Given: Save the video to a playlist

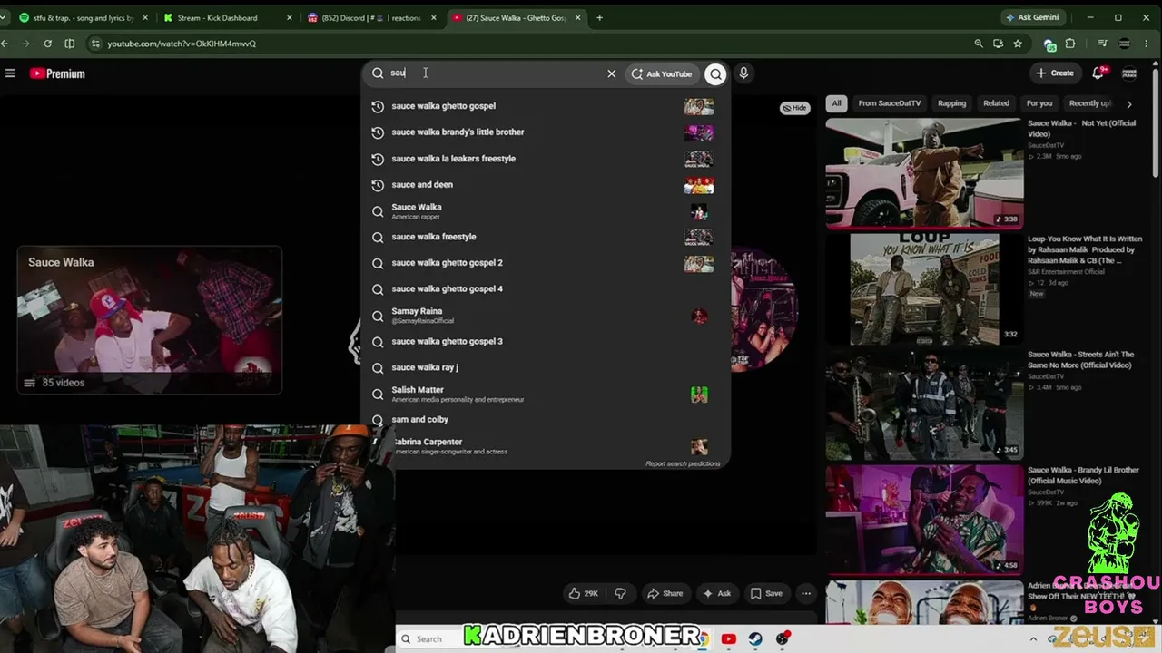Looking at the screenshot, I should (766, 594).
